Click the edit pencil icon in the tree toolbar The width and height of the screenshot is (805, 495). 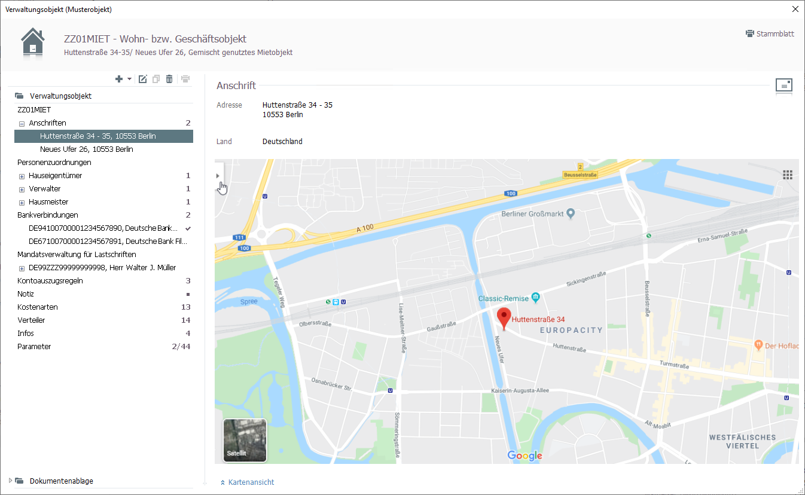tap(142, 79)
